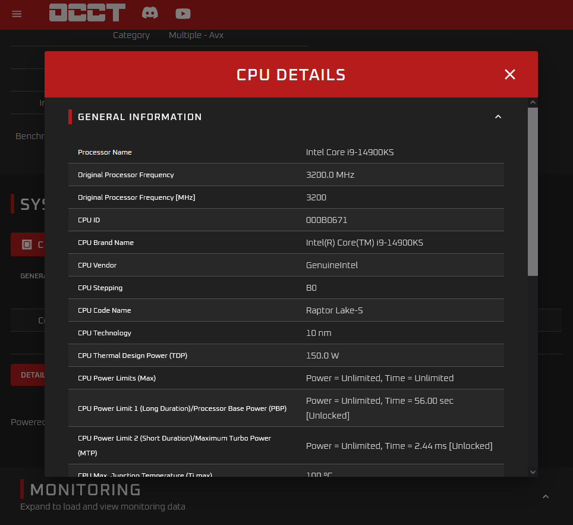Click scrollbar up arrow in CPU Details

pos(533,102)
